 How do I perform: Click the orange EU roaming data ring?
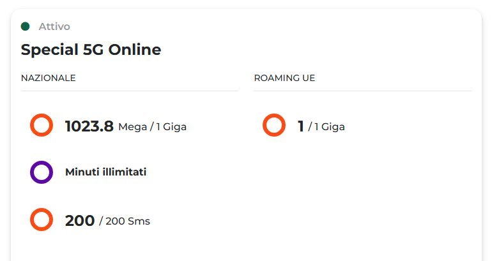click(274, 125)
